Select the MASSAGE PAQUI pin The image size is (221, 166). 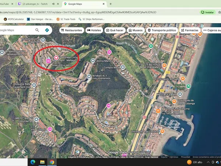[x=180, y=94]
